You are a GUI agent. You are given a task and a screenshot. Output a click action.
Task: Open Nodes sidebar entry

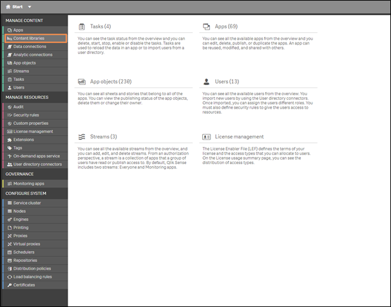[35, 211]
